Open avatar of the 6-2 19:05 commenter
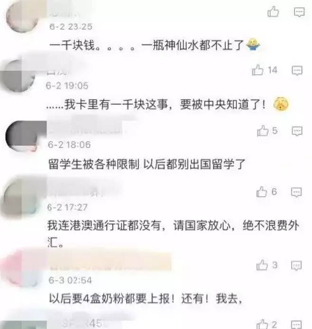Image resolution: width=312 pixels, height=329 pixels. [18, 76]
